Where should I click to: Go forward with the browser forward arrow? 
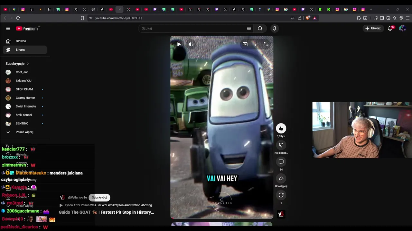[x=11, y=18]
